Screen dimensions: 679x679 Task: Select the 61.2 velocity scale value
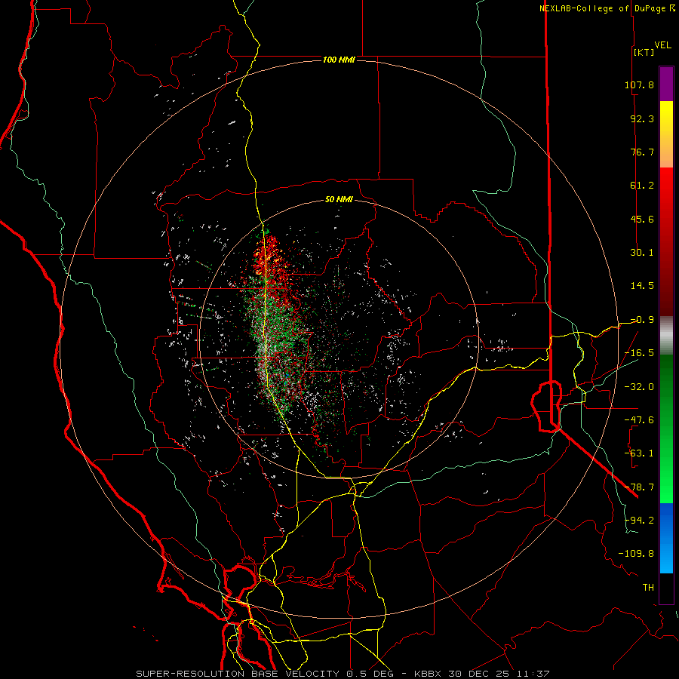point(642,186)
